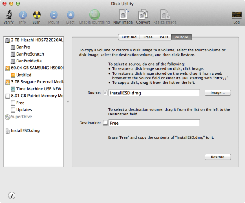
Task: Click the sidebar splitter handle dot
Action: point(68,102)
